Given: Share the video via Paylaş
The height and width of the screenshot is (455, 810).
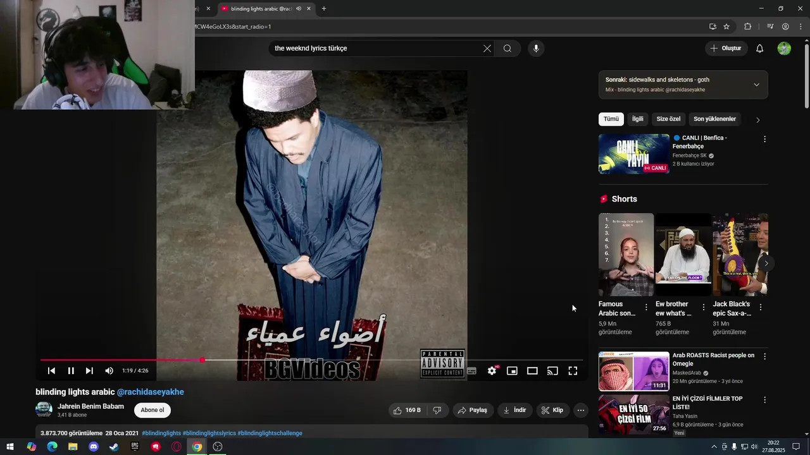Looking at the screenshot, I should click(x=472, y=410).
